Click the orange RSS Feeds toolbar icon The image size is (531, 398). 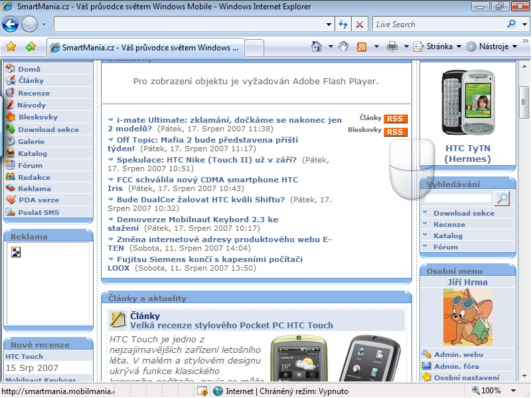pyautogui.click(x=362, y=46)
